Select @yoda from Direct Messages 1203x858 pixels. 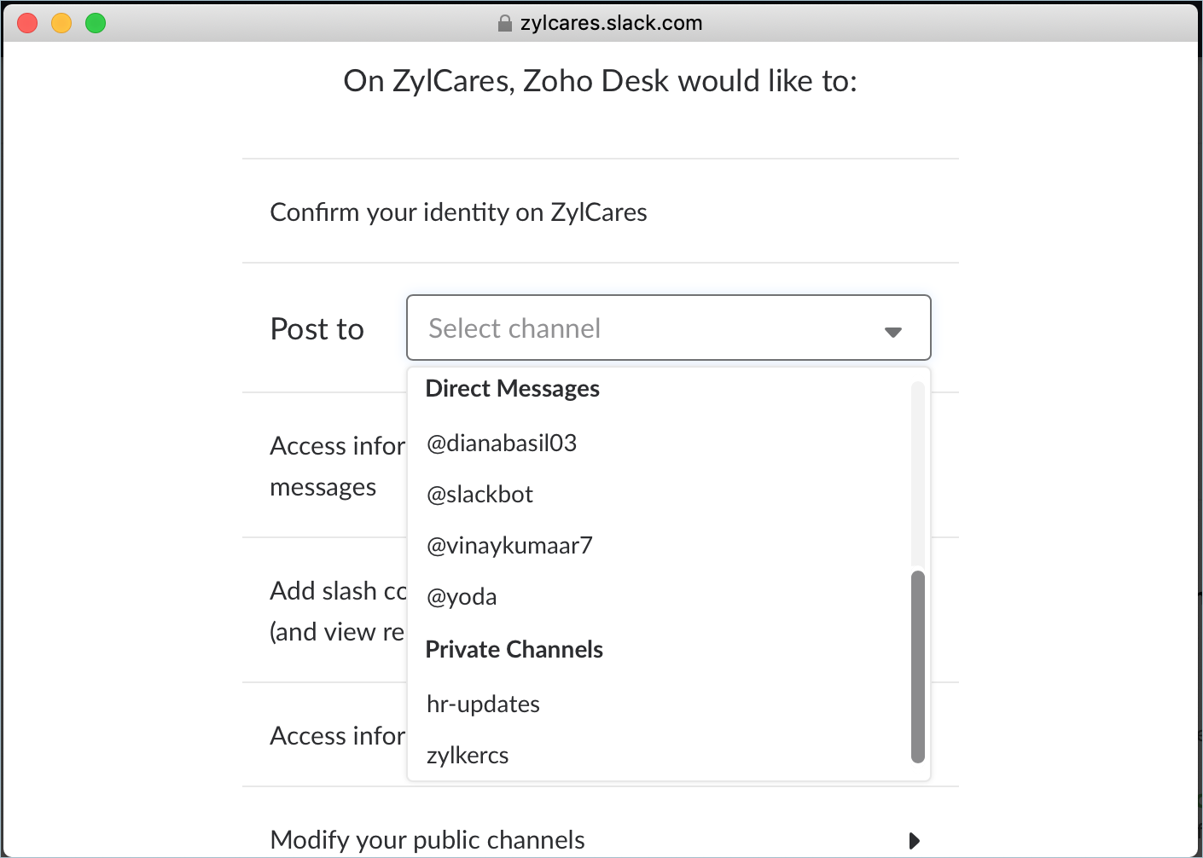point(462,597)
